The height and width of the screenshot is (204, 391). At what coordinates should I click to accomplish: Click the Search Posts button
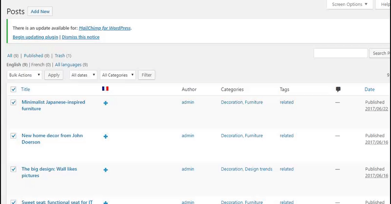380,53
